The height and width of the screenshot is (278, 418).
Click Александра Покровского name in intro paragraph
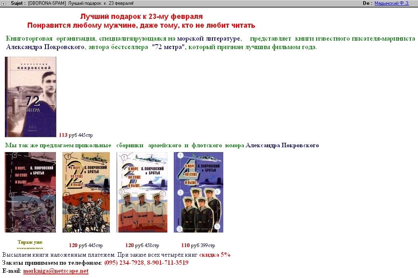[x=45, y=47]
